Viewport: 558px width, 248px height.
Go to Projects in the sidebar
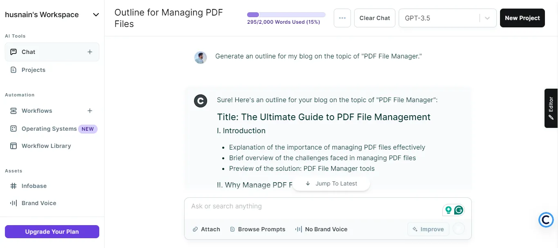pos(33,70)
